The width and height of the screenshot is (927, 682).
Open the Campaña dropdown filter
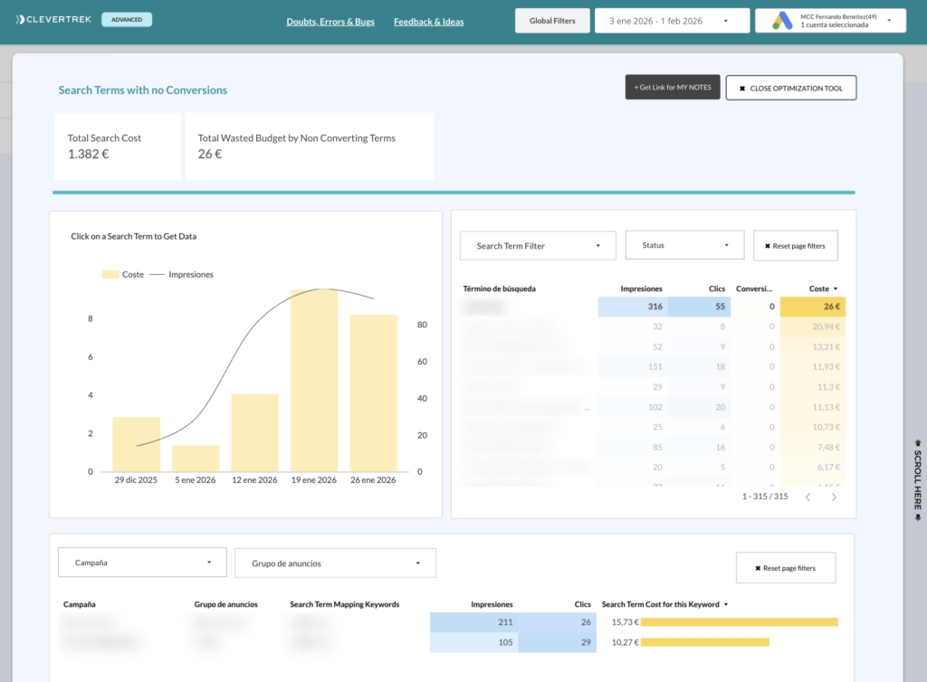[141, 563]
